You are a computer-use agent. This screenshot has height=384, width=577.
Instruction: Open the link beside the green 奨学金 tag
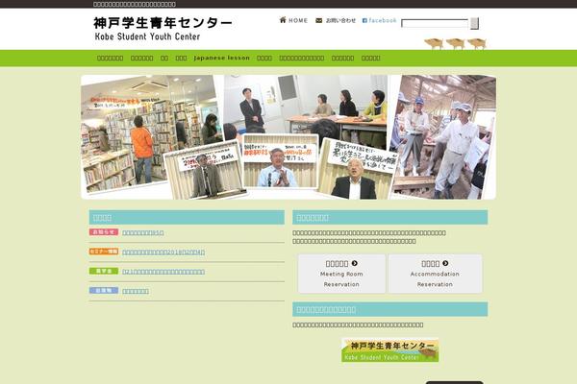pyautogui.click(x=163, y=272)
